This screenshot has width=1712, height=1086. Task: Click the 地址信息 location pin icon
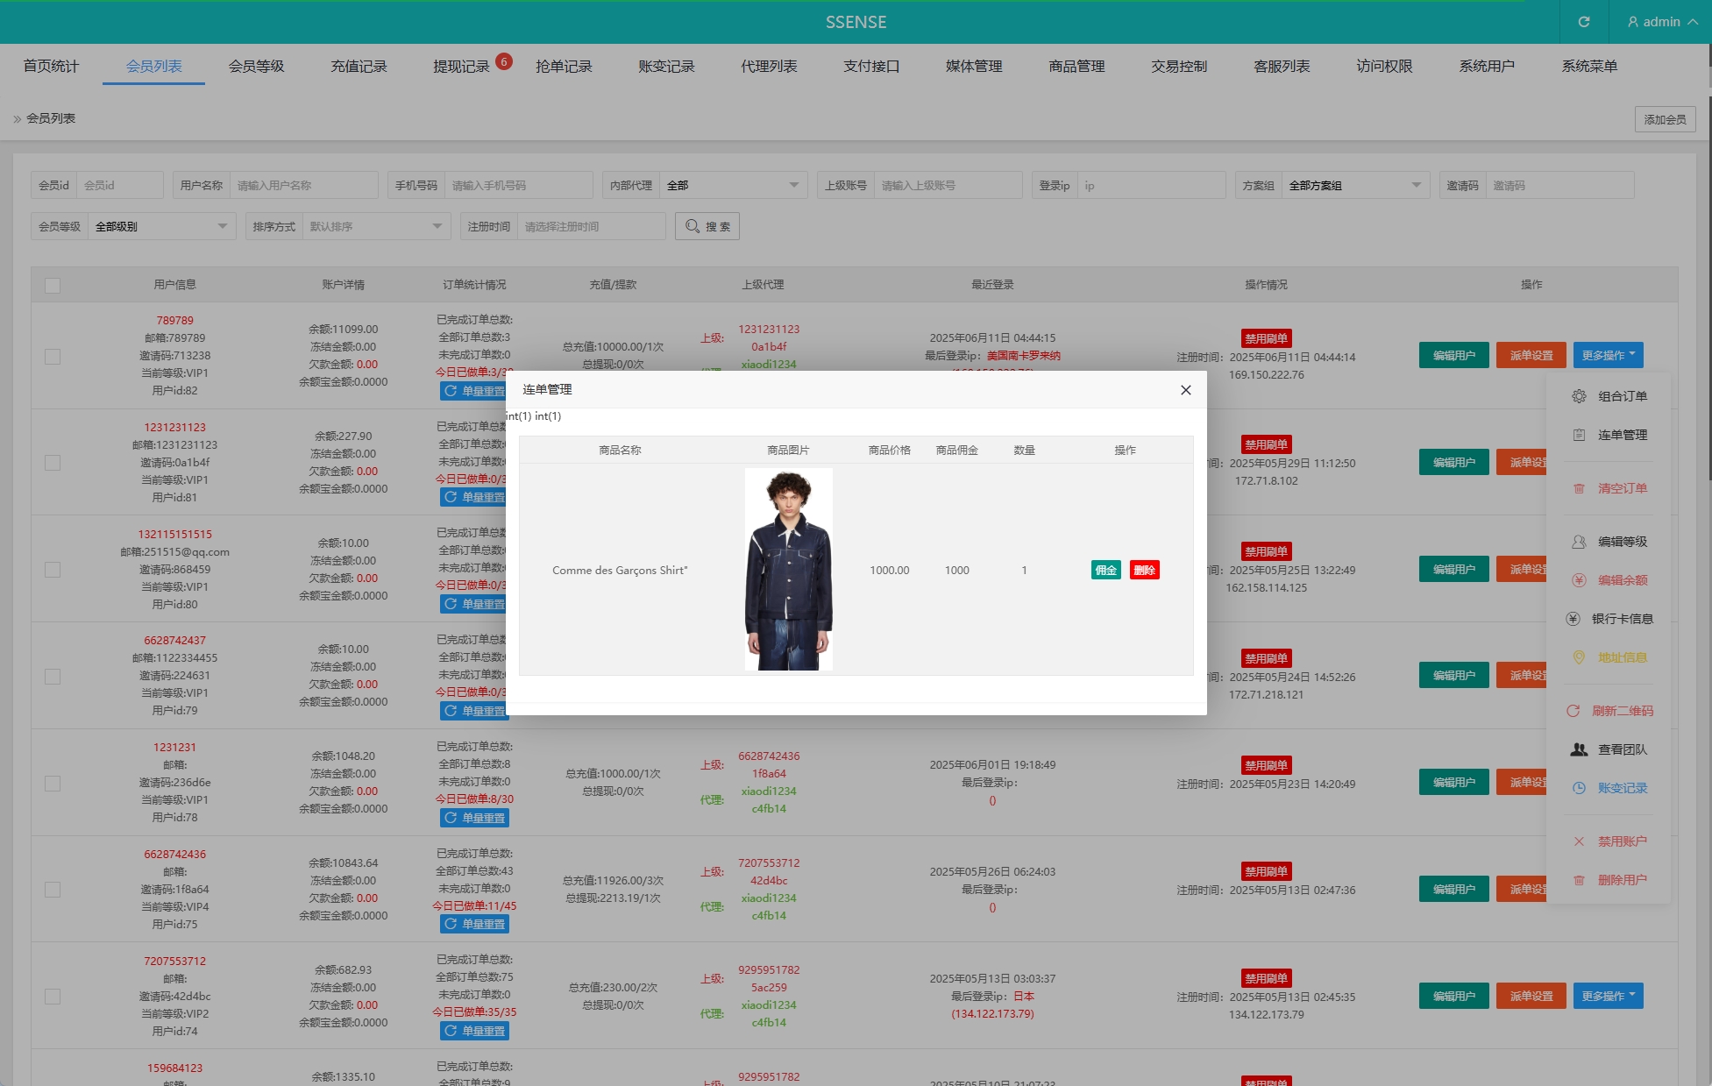point(1579,657)
